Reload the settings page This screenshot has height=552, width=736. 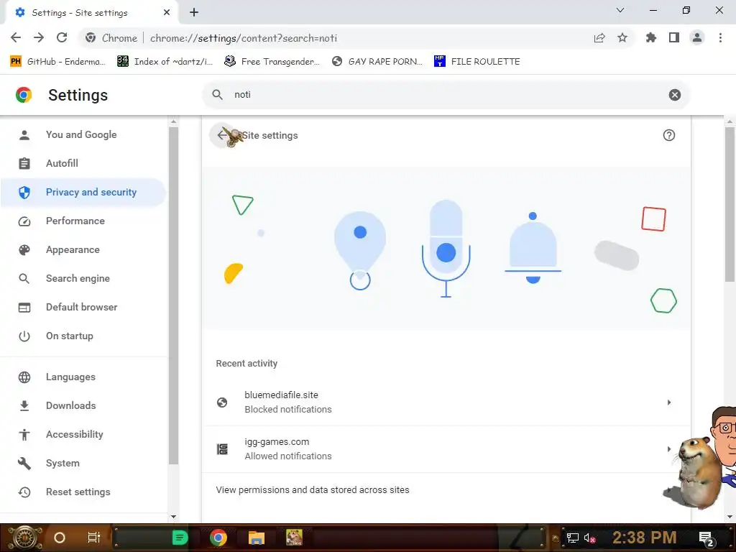click(62, 38)
